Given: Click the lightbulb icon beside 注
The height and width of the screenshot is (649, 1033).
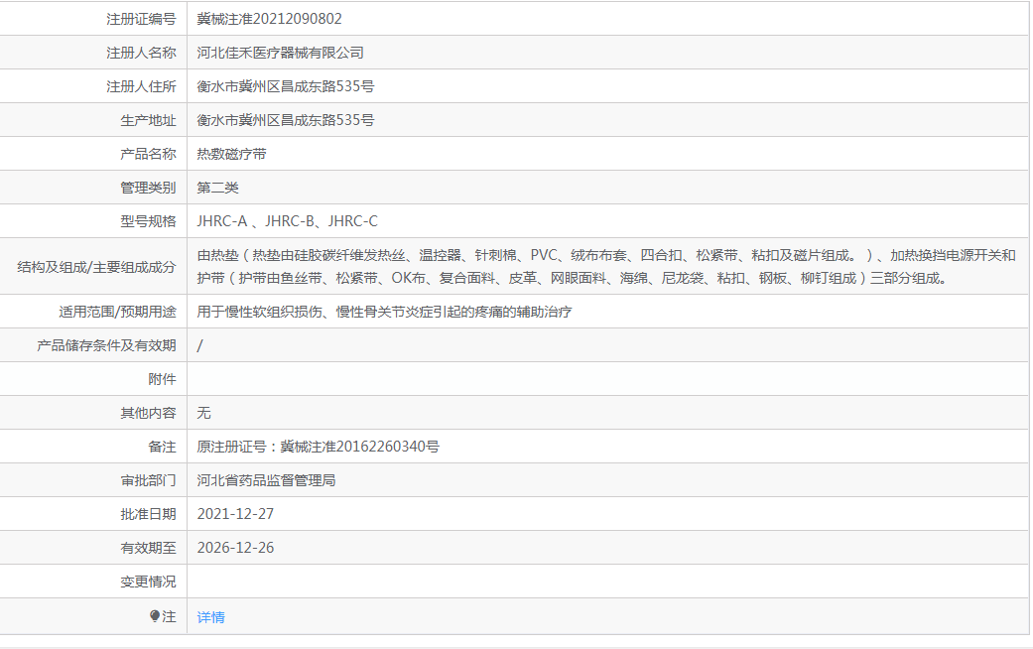Looking at the screenshot, I should pos(155,616).
